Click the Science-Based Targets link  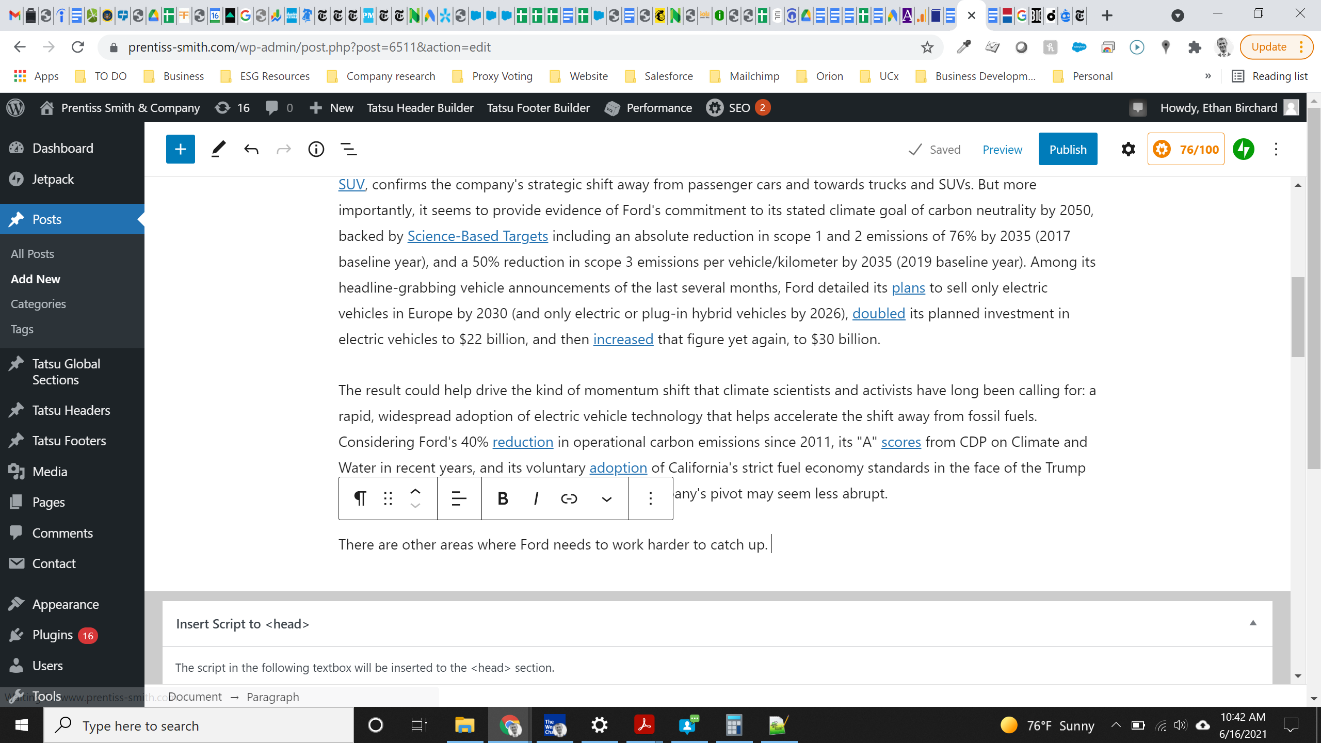click(x=477, y=236)
